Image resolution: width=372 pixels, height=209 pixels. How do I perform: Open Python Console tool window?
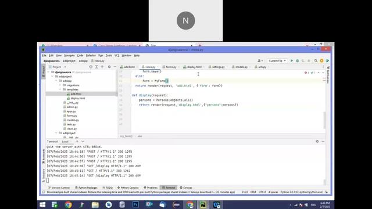coord(128,188)
